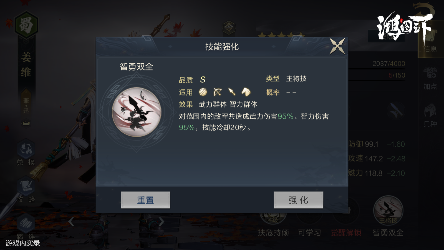
Task: Select the cavalry horse icon
Action: click(x=246, y=92)
